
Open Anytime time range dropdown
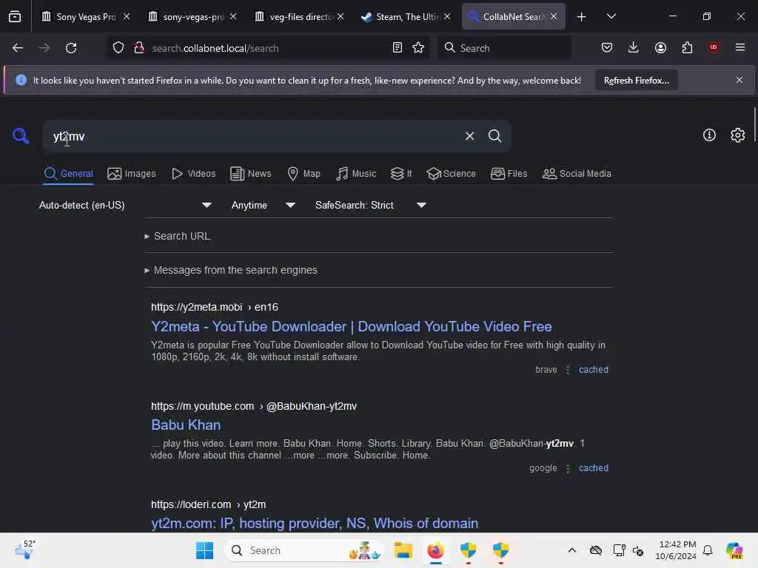pyautogui.click(x=263, y=206)
